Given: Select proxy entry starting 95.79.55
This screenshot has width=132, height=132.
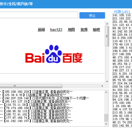Looking at the screenshot, I should click(122, 80).
